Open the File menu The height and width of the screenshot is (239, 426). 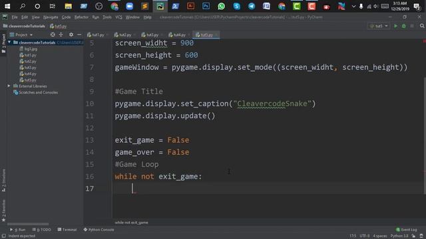coord(15,17)
